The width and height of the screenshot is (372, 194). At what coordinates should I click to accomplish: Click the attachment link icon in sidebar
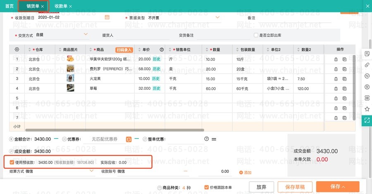pyautogui.click(x=367, y=65)
